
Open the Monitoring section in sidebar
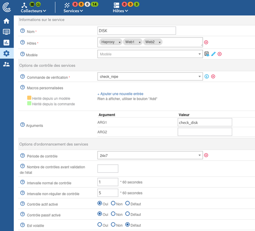coord(6,32)
